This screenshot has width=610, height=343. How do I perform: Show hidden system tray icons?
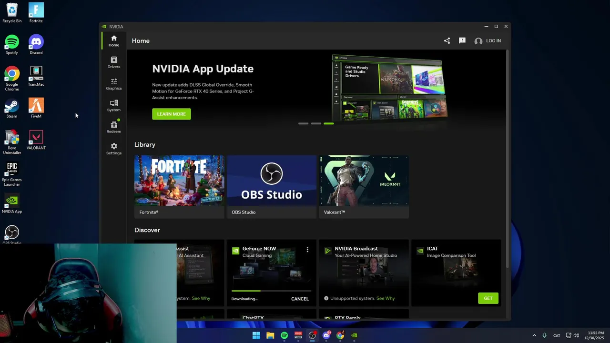[x=534, y=335]
